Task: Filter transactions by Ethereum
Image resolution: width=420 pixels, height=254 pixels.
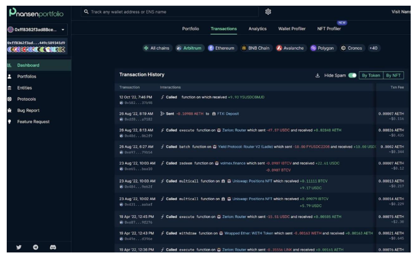Action: pyautogui.click(x=222, y=48)
